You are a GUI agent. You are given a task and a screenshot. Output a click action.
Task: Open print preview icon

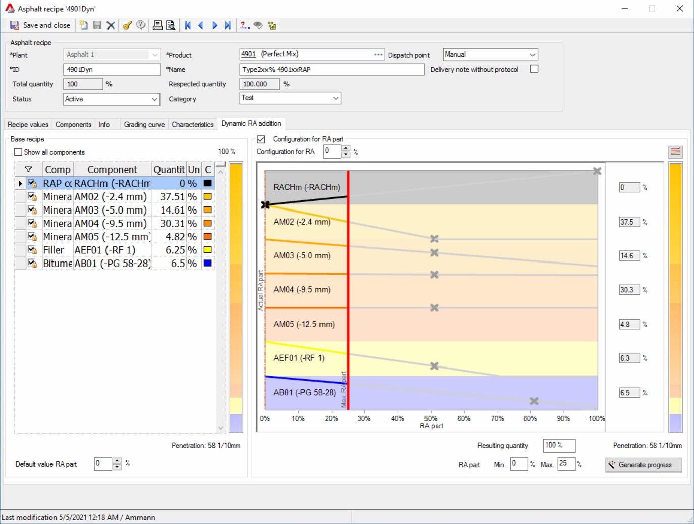171,25
